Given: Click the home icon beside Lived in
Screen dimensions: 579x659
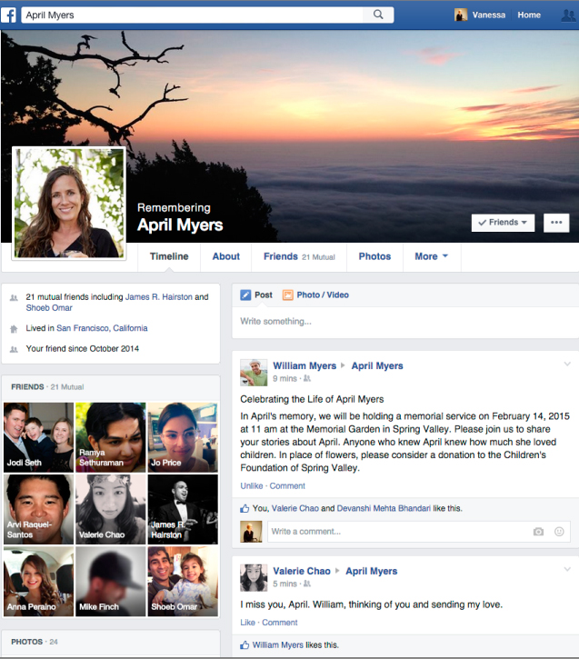Looking at the screenshot, I should [14, 329].
